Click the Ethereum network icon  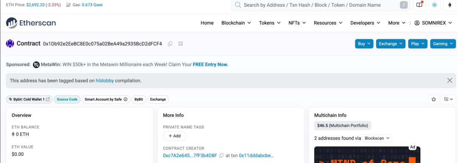tap(450, 5)
